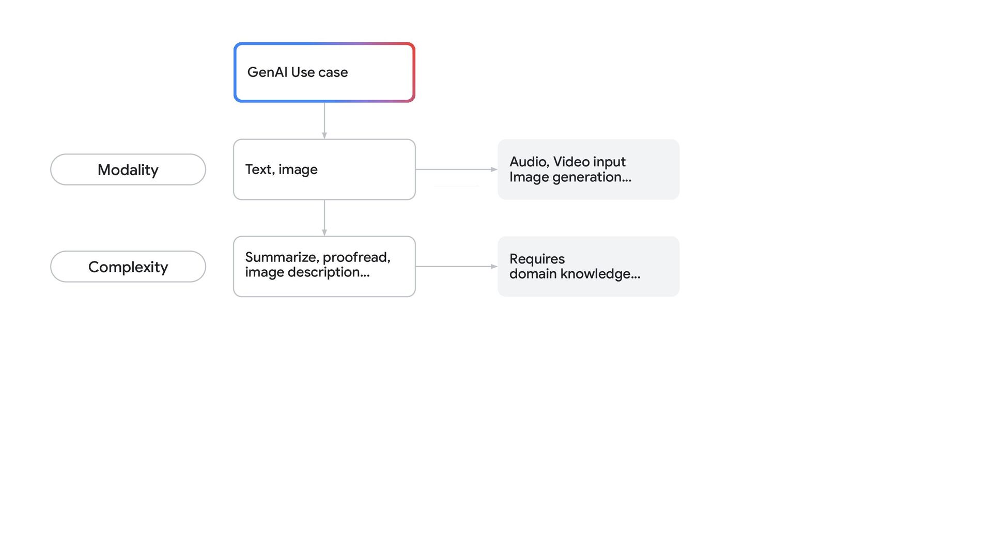Screen dimensions: 992x558
Task: Select the Summarize, proofread box
Action: point(324,267)
